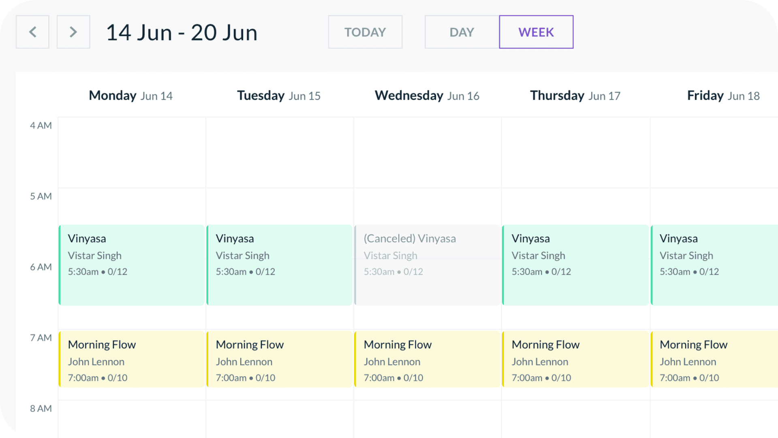Open Tuesday's Vinyasa class with Vistar Singh
Screen dimensions: 778x438
tap(280, 265)
